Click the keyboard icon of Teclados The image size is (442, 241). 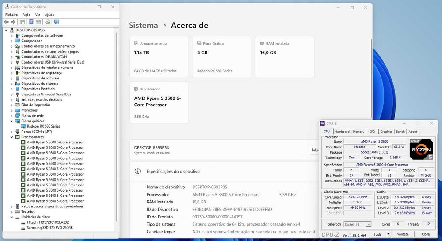pos(18,212)
